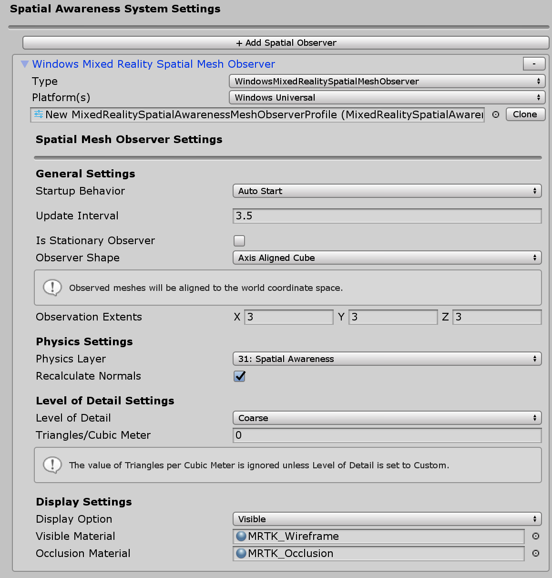Click object picker circle for Occlusion Material
The height and width of the screenshot is (578, 552).
(536, 553)
